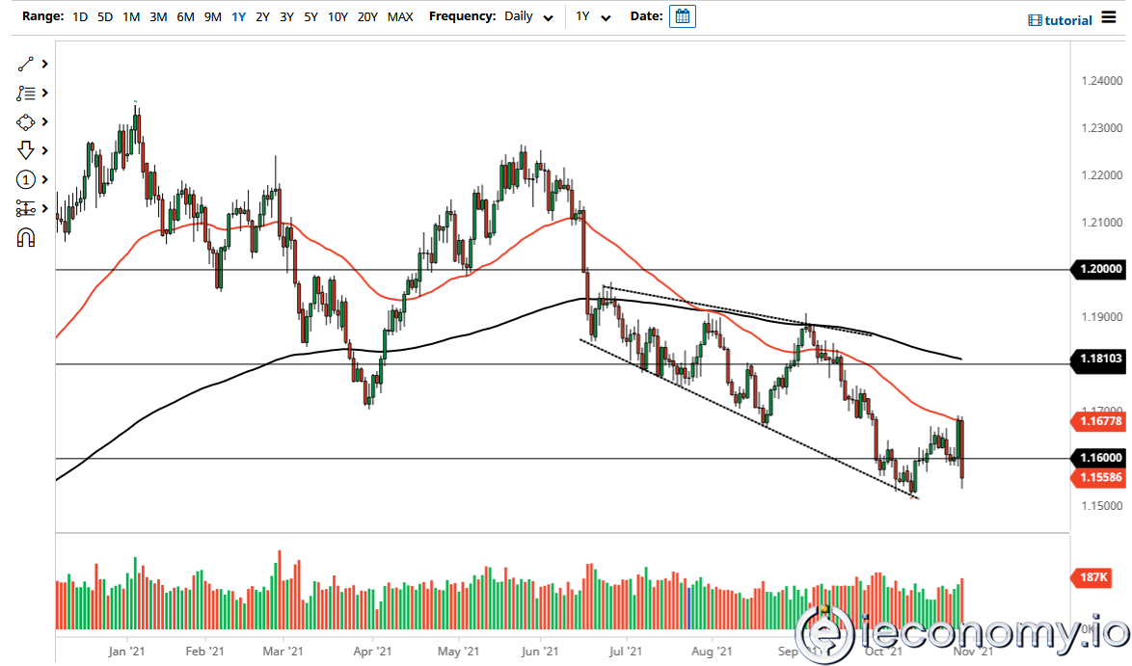Switch to the MAX range

[x=400, y=16]
